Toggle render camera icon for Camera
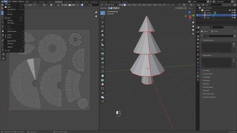Image resolution: width=237 pixels, height=133 pixels. pyautogui.click(x=235, y=13)
